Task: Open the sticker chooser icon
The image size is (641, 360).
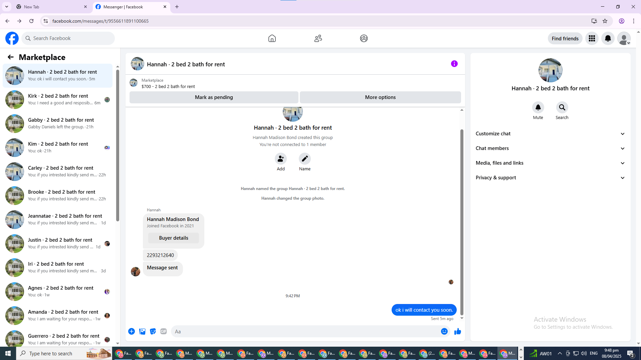Action: click(153, 331)
